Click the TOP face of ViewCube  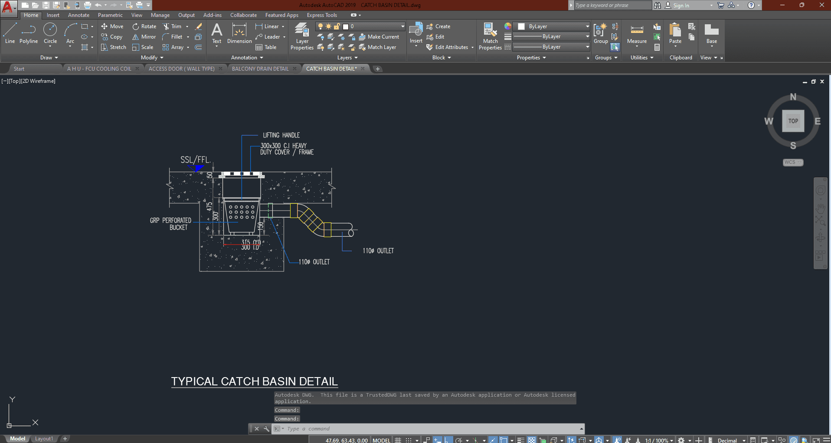click(793, 121)
